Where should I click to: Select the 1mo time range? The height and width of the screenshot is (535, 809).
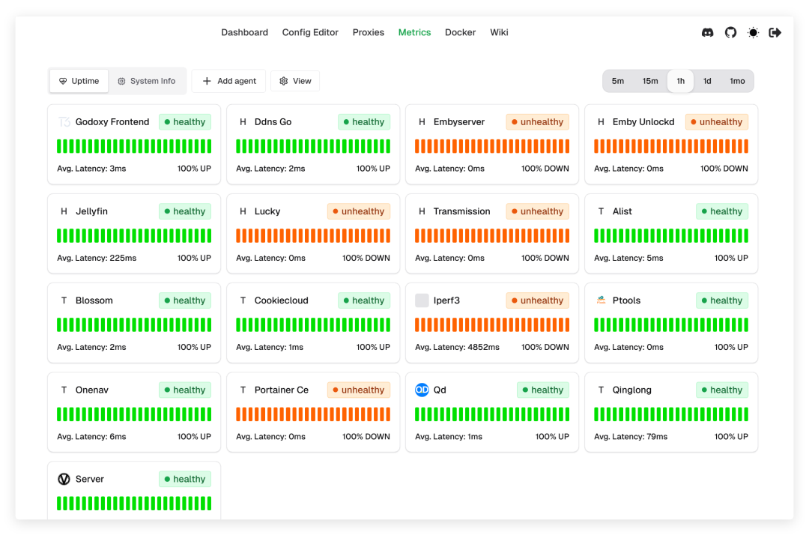click(x=737, y=81)
